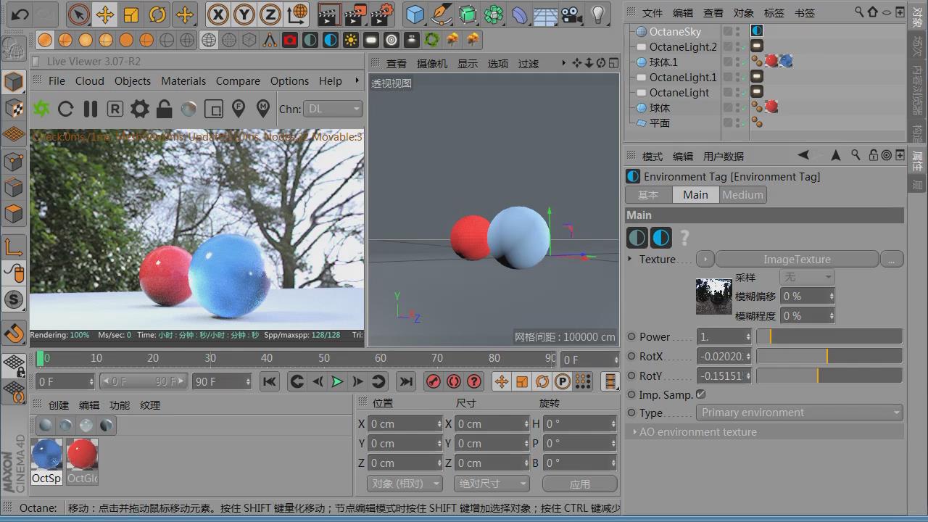
Task: Click the position X input field
Action: (405, 423)
